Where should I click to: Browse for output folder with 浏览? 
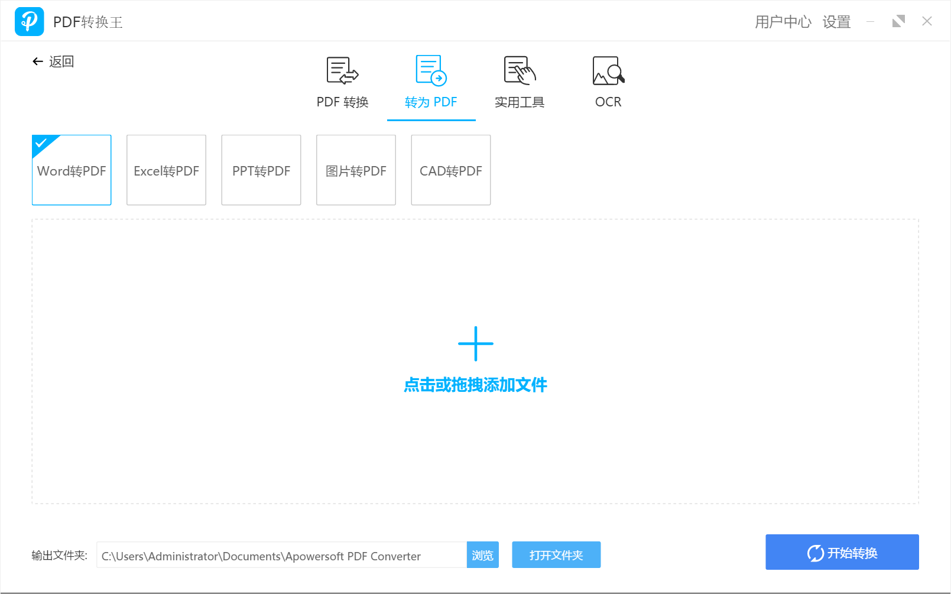[x=483, y=555]
